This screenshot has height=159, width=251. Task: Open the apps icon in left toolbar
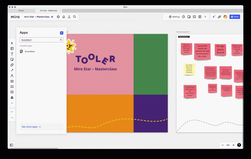point(12,98)
